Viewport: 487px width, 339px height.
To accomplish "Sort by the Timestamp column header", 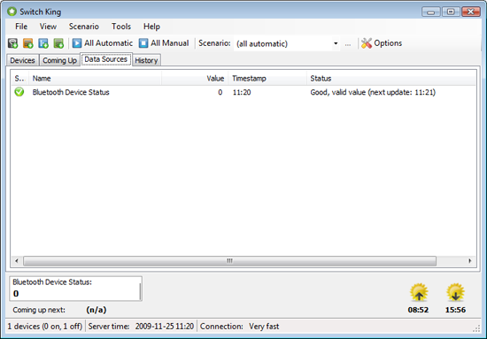I will click(x=267, y=78).
